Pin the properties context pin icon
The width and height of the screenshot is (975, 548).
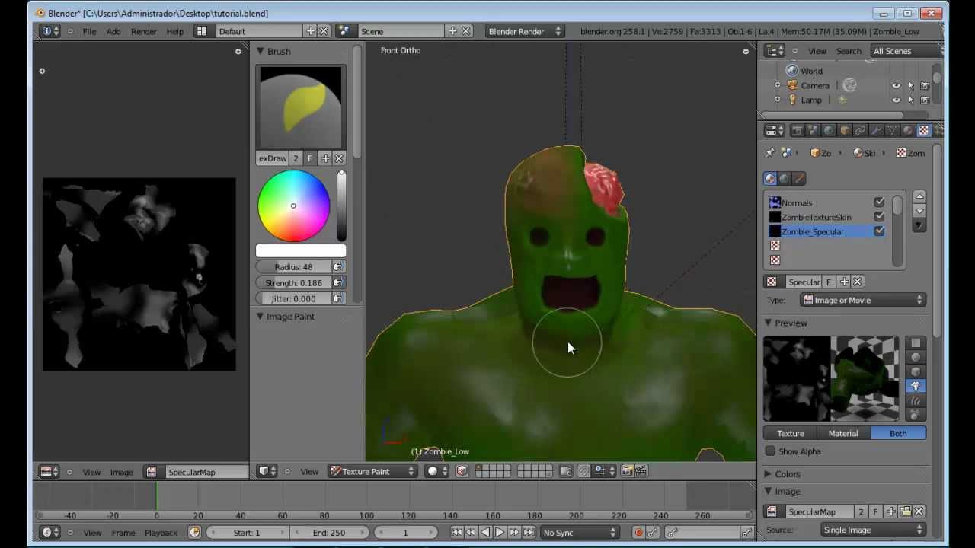tap(770, 153)
